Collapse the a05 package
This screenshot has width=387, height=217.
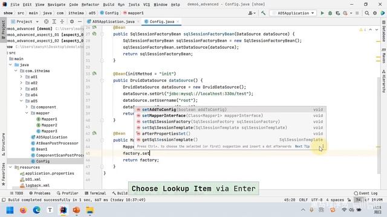coord(21,101)
